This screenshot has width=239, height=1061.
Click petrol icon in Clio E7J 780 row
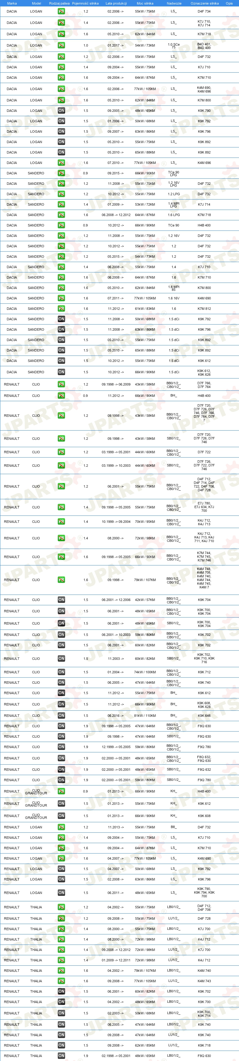[61, 507]
